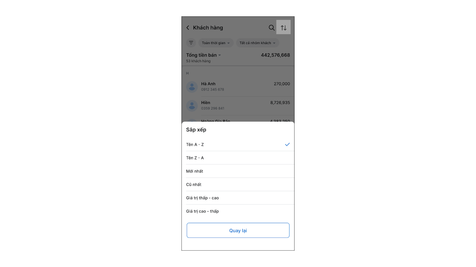Screen dimensions: 476x267
Task: Open the filter lines icon
Action: 191,43
